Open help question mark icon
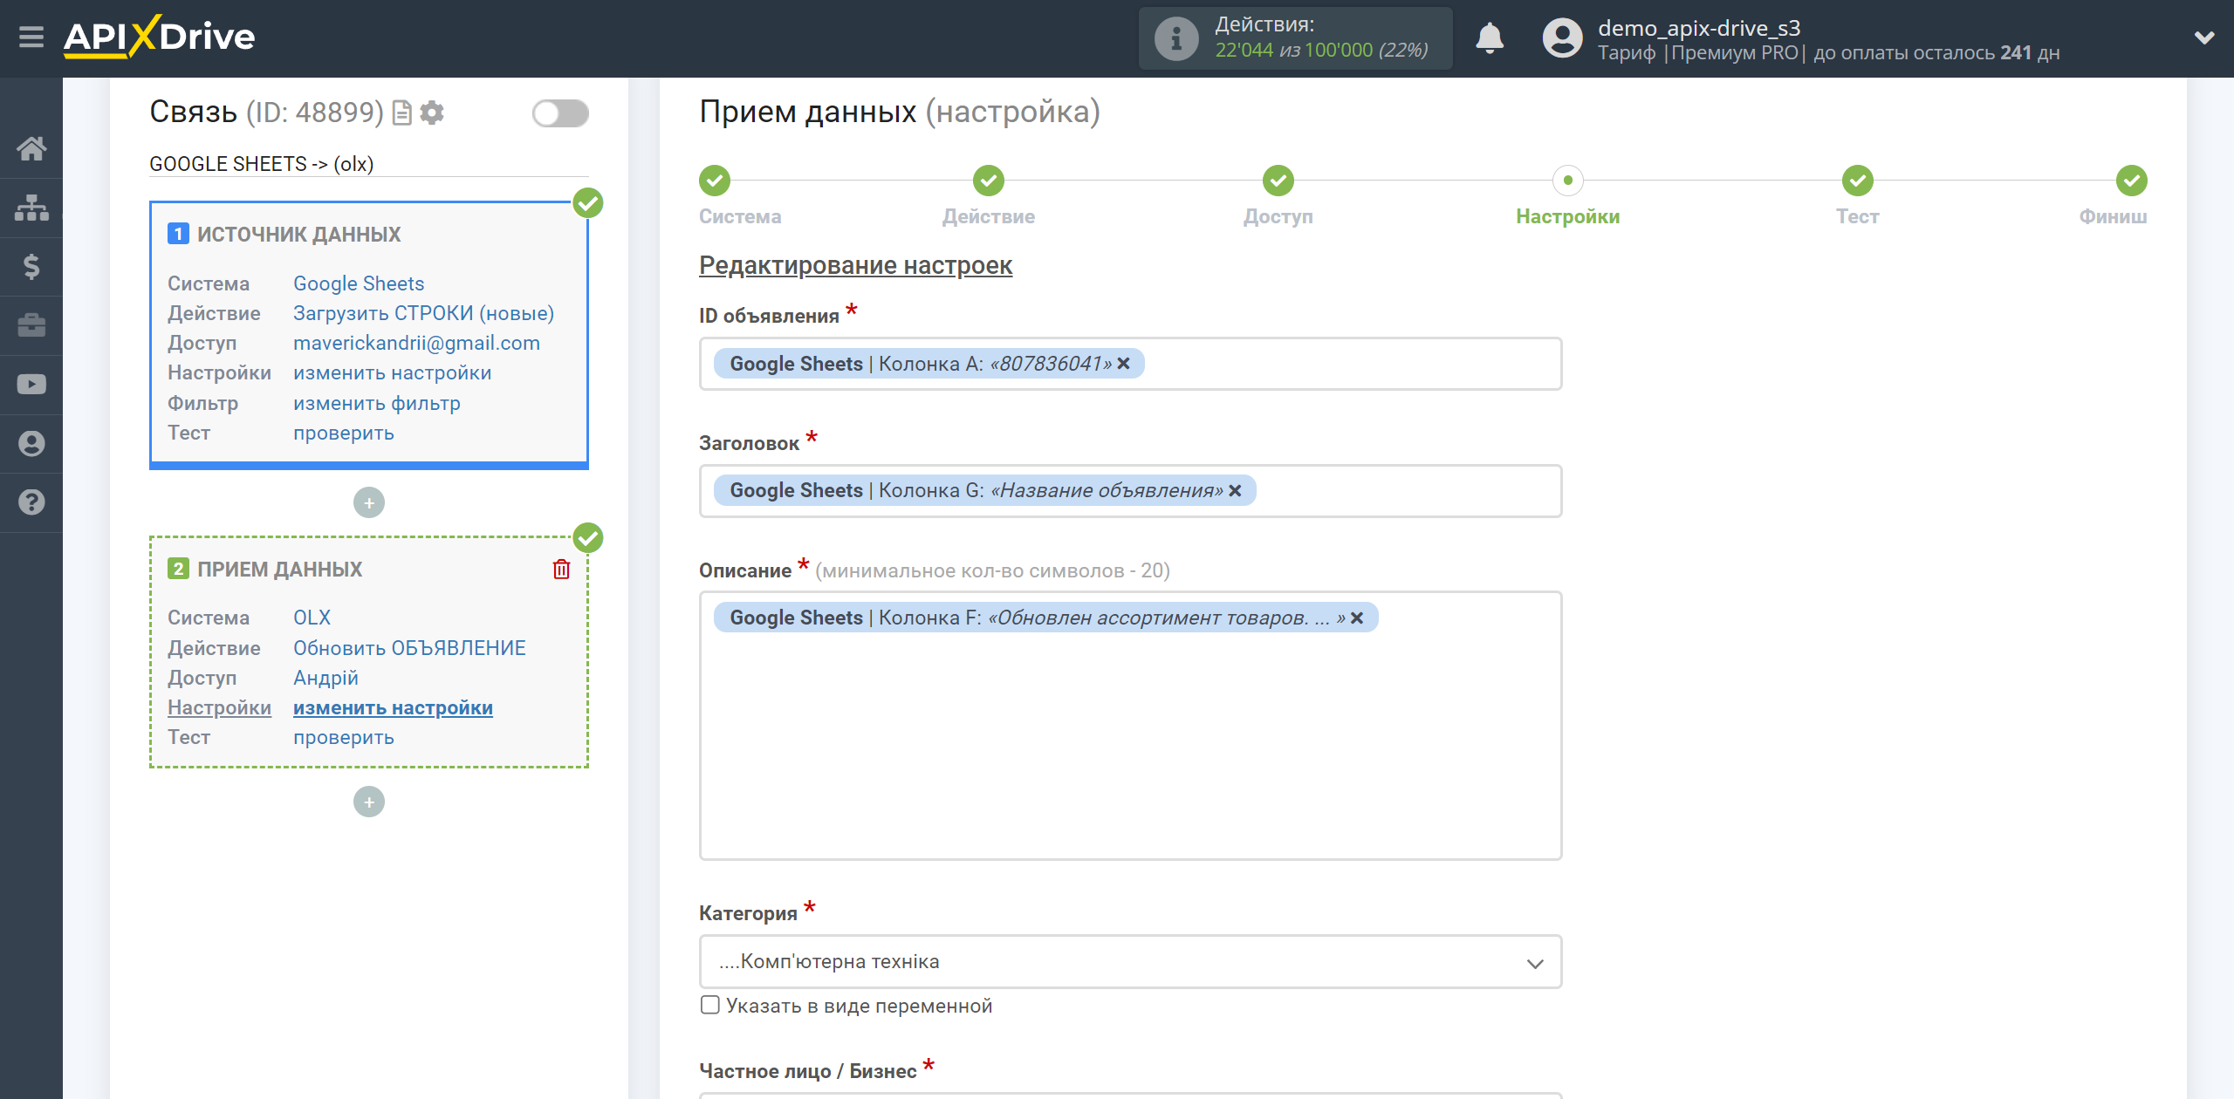Viewport: 2234px width, 1099px height. tap(31, 502)
